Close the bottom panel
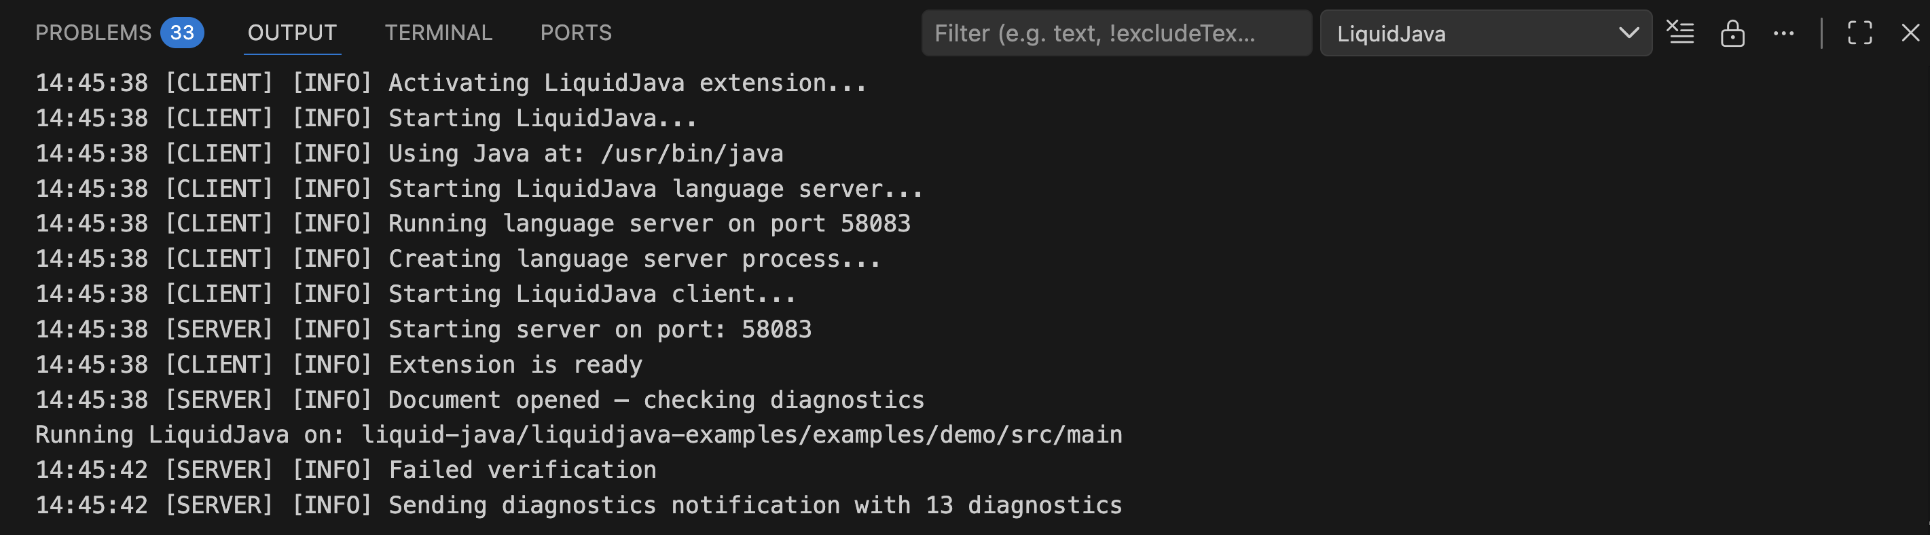The image size is (1930, 535). tap(1910, 33)
